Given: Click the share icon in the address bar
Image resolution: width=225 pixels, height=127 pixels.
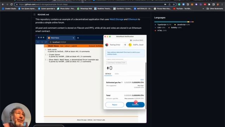Looking at the screenshot, I should (169, 5).
